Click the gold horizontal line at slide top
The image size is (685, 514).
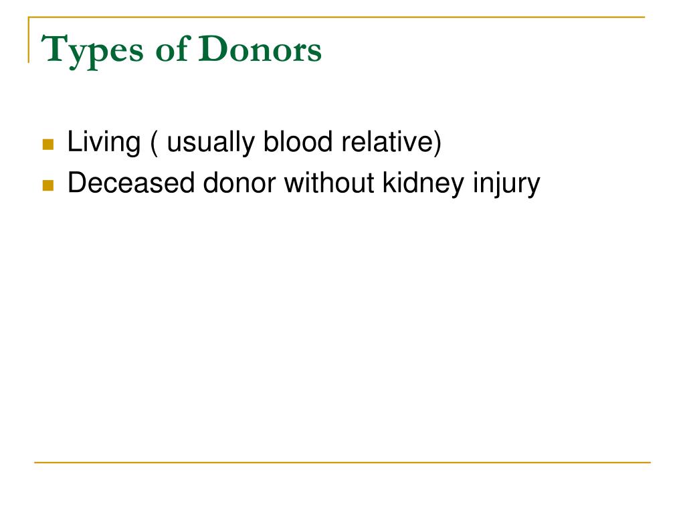pos(336,17)
